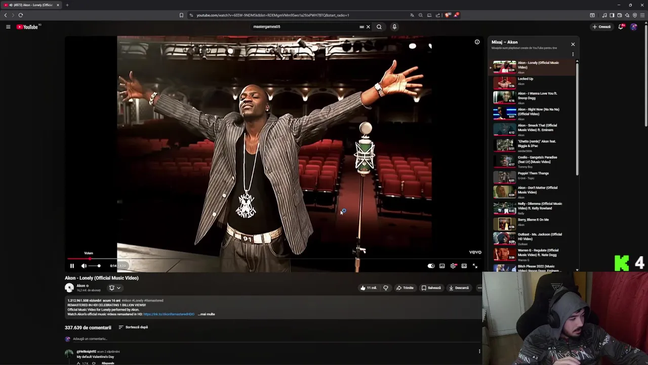Close the Mixaj – Akon playlist panel
The height and width of the screenshot is (365, 648).
(573, 44)
